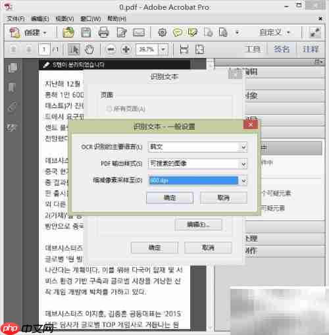The image size is (329, 335).
Task: Open the 帮助(H) menu
Action: 116,18
